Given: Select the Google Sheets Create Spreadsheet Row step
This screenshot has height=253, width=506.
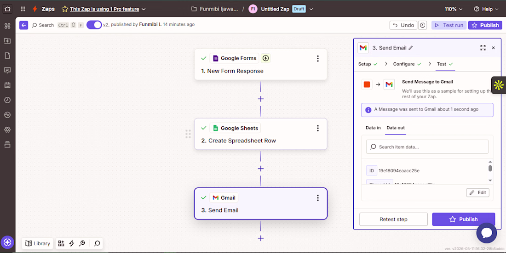Looking at the screenshot, I should (261, 134).
